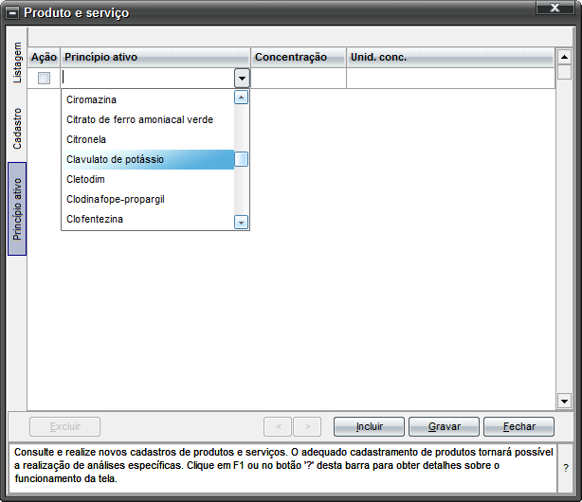
Task: Click the Unid. conc. column header
Action: tap(450, 57)
